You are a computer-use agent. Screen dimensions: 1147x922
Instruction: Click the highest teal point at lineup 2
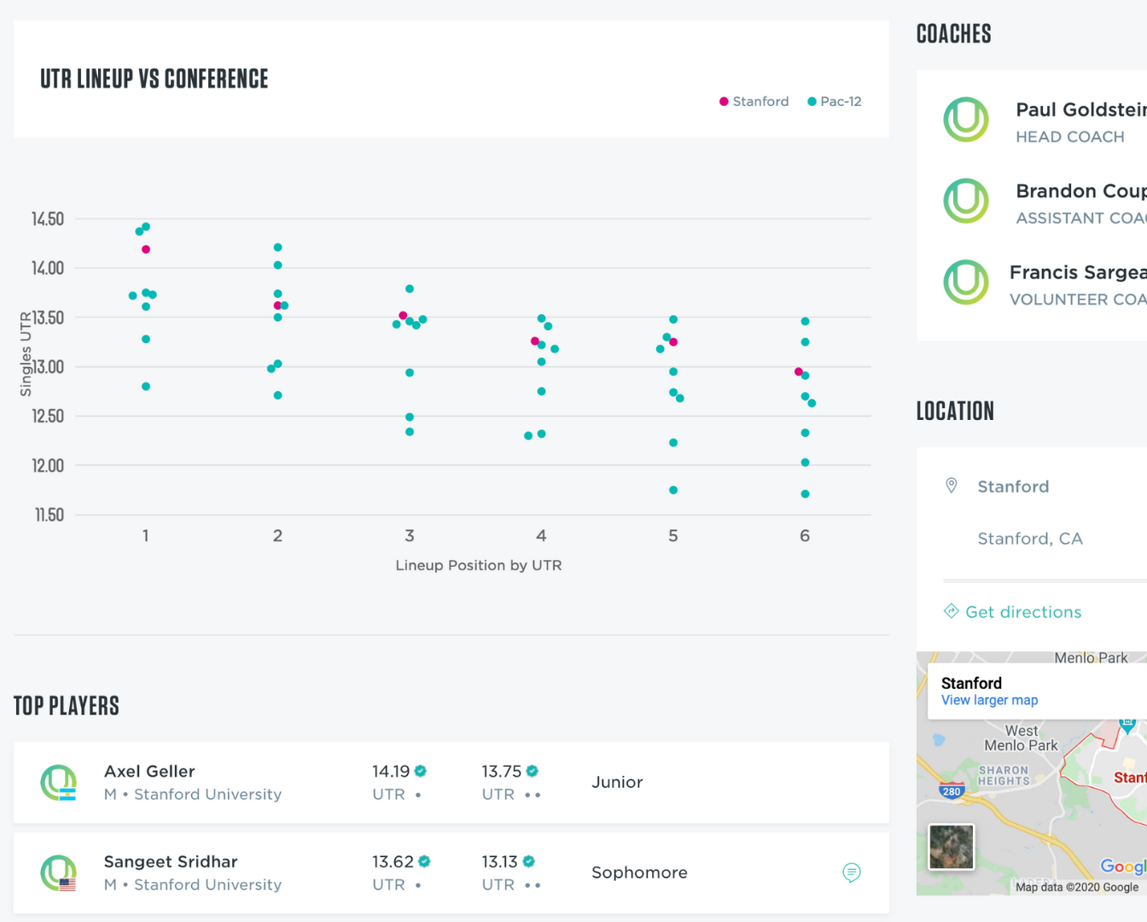pos(277,248)
